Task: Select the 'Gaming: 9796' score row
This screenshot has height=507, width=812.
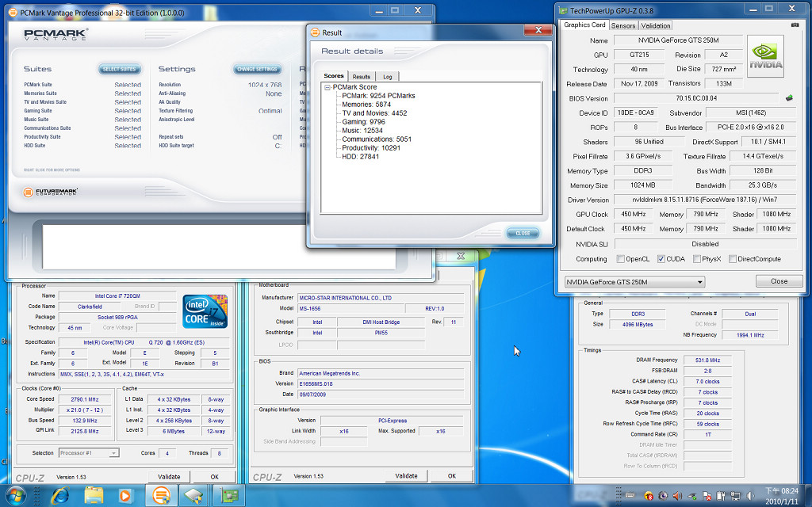Action: [x=363, y=122]
